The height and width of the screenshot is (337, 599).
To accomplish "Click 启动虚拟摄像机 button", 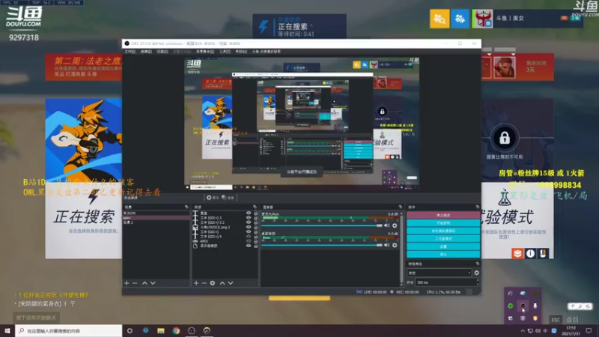I will click(443, 231).
